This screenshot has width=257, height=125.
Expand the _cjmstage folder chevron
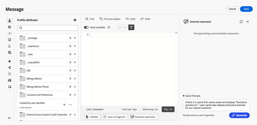coord(75,38)
